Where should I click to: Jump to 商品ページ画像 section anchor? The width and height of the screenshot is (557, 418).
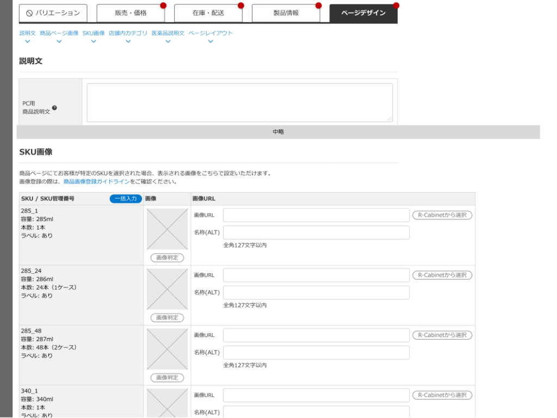click(59, 33)
